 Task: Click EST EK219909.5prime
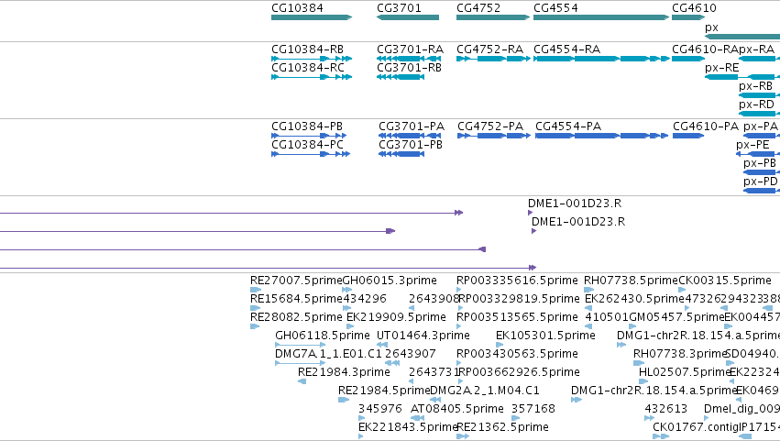pos(396,317)
